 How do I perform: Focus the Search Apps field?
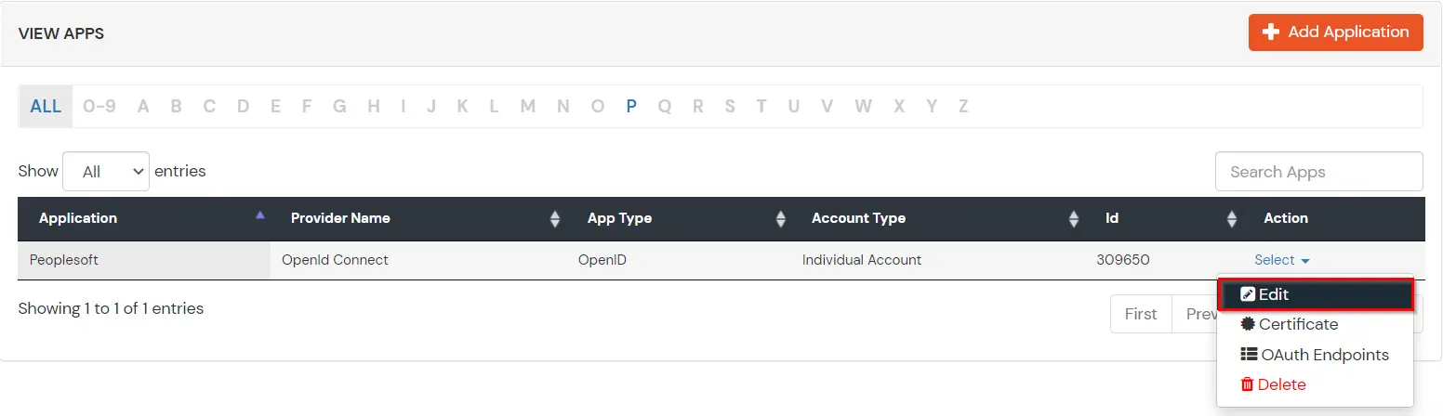point(1319,172)
